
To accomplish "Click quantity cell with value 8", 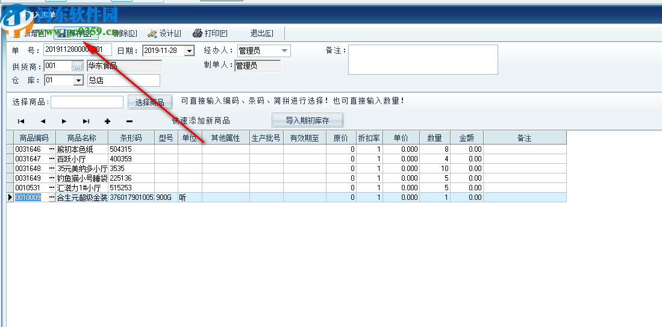I will 435,149.
